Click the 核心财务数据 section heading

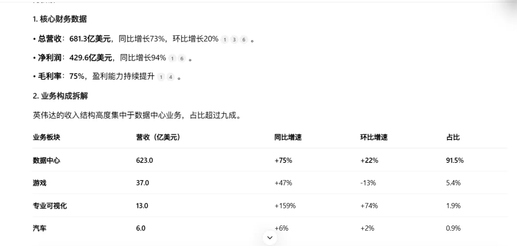(60, 20)
